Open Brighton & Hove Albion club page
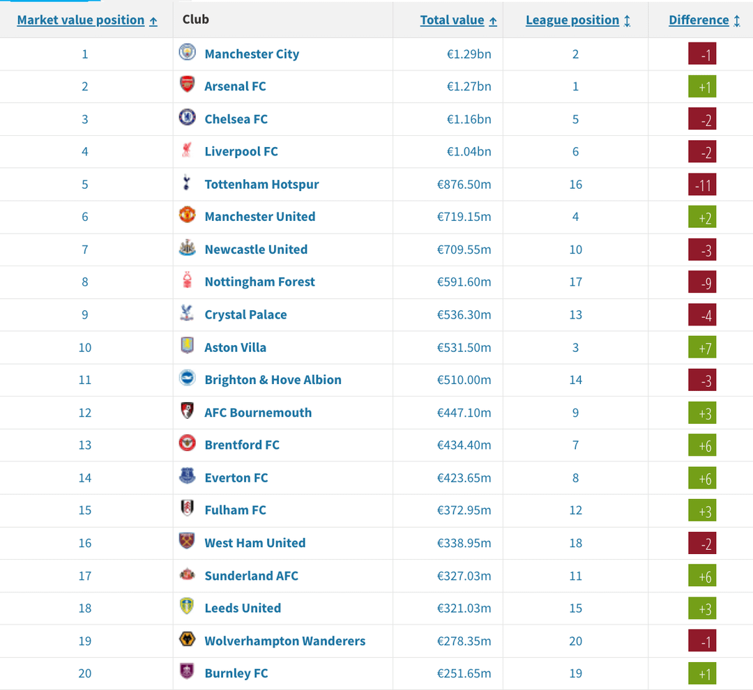This screenshot has height=690, width=753. point(273,380)
